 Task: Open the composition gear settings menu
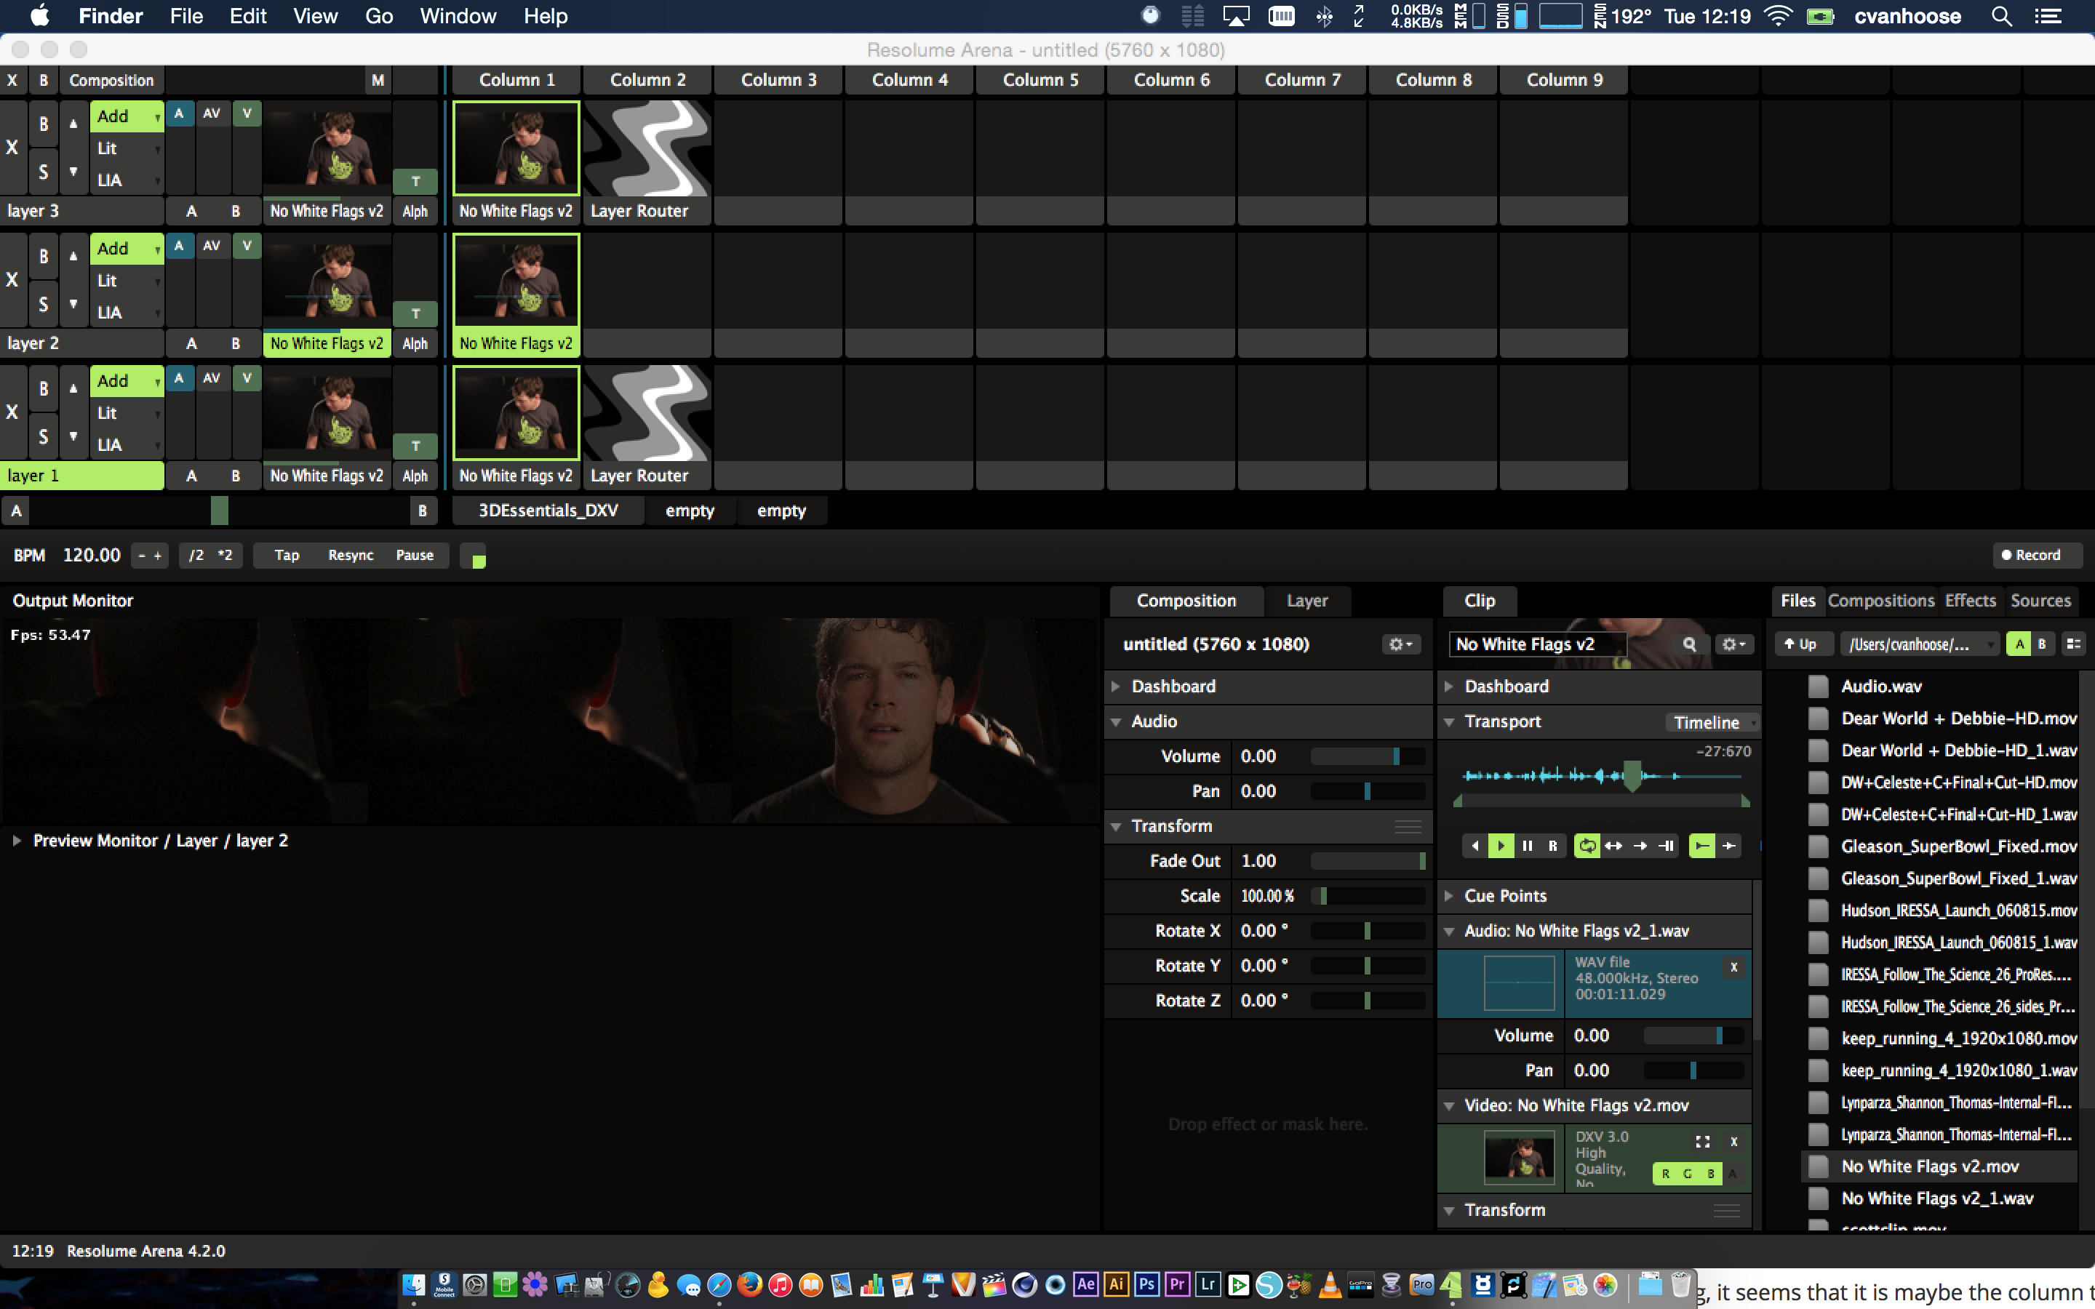click(x=1400, y=644)
